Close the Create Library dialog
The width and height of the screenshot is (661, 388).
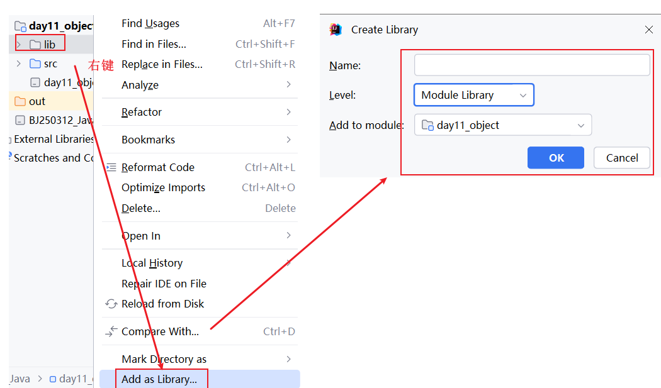click(649, 30)
